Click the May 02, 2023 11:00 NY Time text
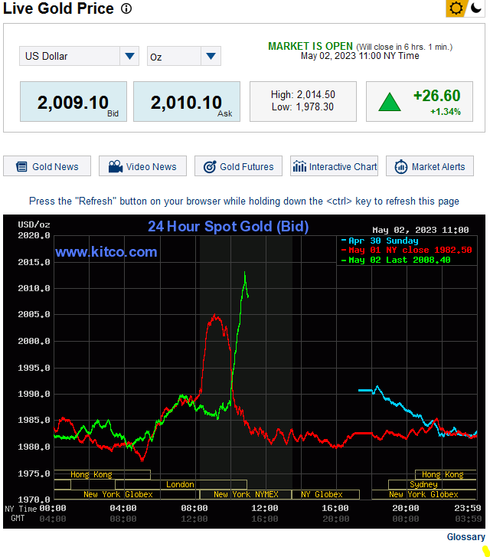 pos(360,56)
